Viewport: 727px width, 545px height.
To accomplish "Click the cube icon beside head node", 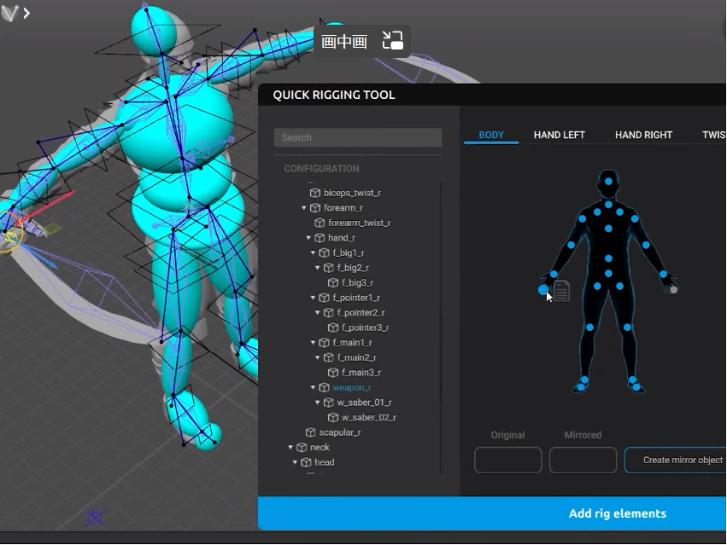I will pyautogui.click(x=304, y=461).
